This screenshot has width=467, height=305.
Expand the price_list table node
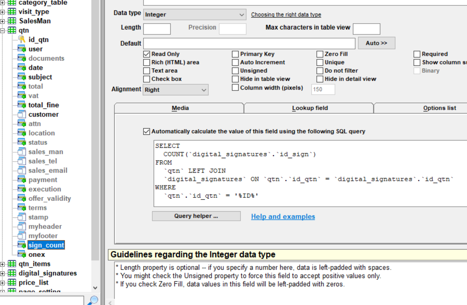2,283
